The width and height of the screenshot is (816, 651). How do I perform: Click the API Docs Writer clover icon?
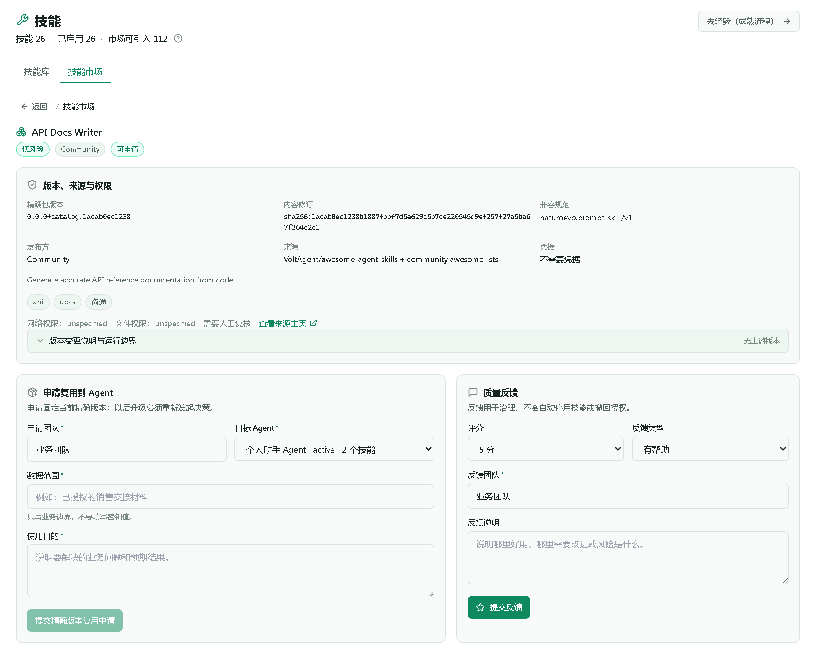pos(21,132)
